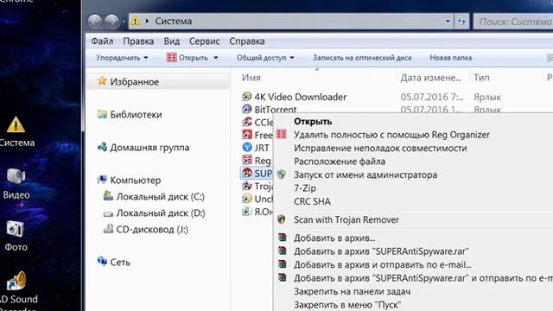Click the Back navigation arrow button

pyautogui.click(x=95, y=22)
